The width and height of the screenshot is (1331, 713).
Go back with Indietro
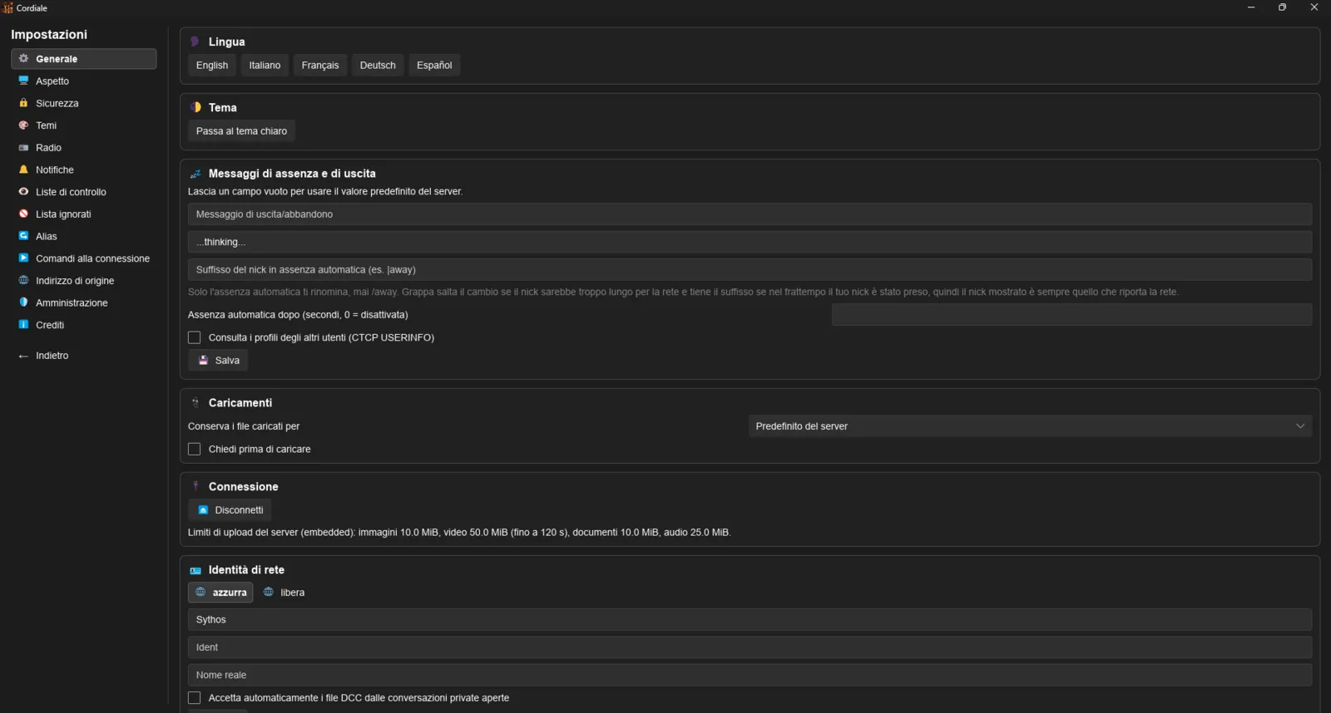pyautogui.click(x=83, y=356)
